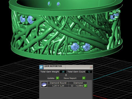The image size is (132, 99).
Task: Click the Total Gem Weight label
Action: pos(50,72)
